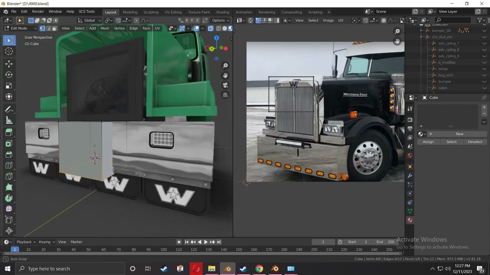Image resolution: width=490 pixels, height=275 pixels.
Task: Open the Physics properties tab
Action: pos(410,193)
